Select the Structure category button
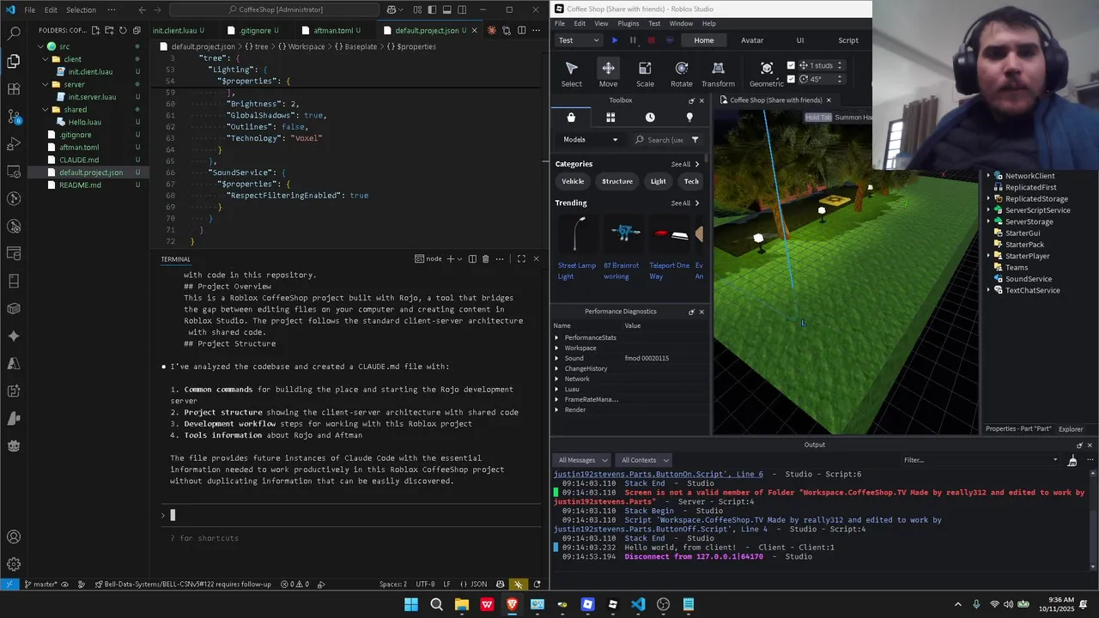Viewport: 1099px width, 618px height. [617, 181]
